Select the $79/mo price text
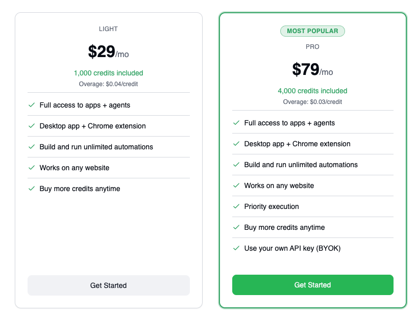The image size is (417, 318). coord(312,70)
